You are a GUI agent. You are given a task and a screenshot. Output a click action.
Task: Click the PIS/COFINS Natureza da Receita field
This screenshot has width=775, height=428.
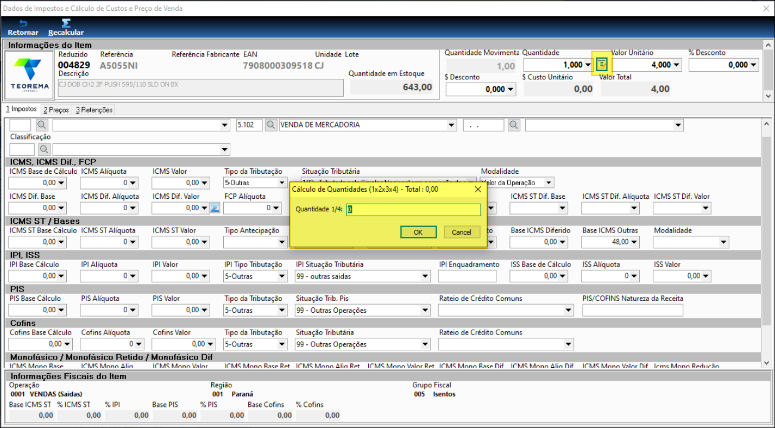coord(633,310)
